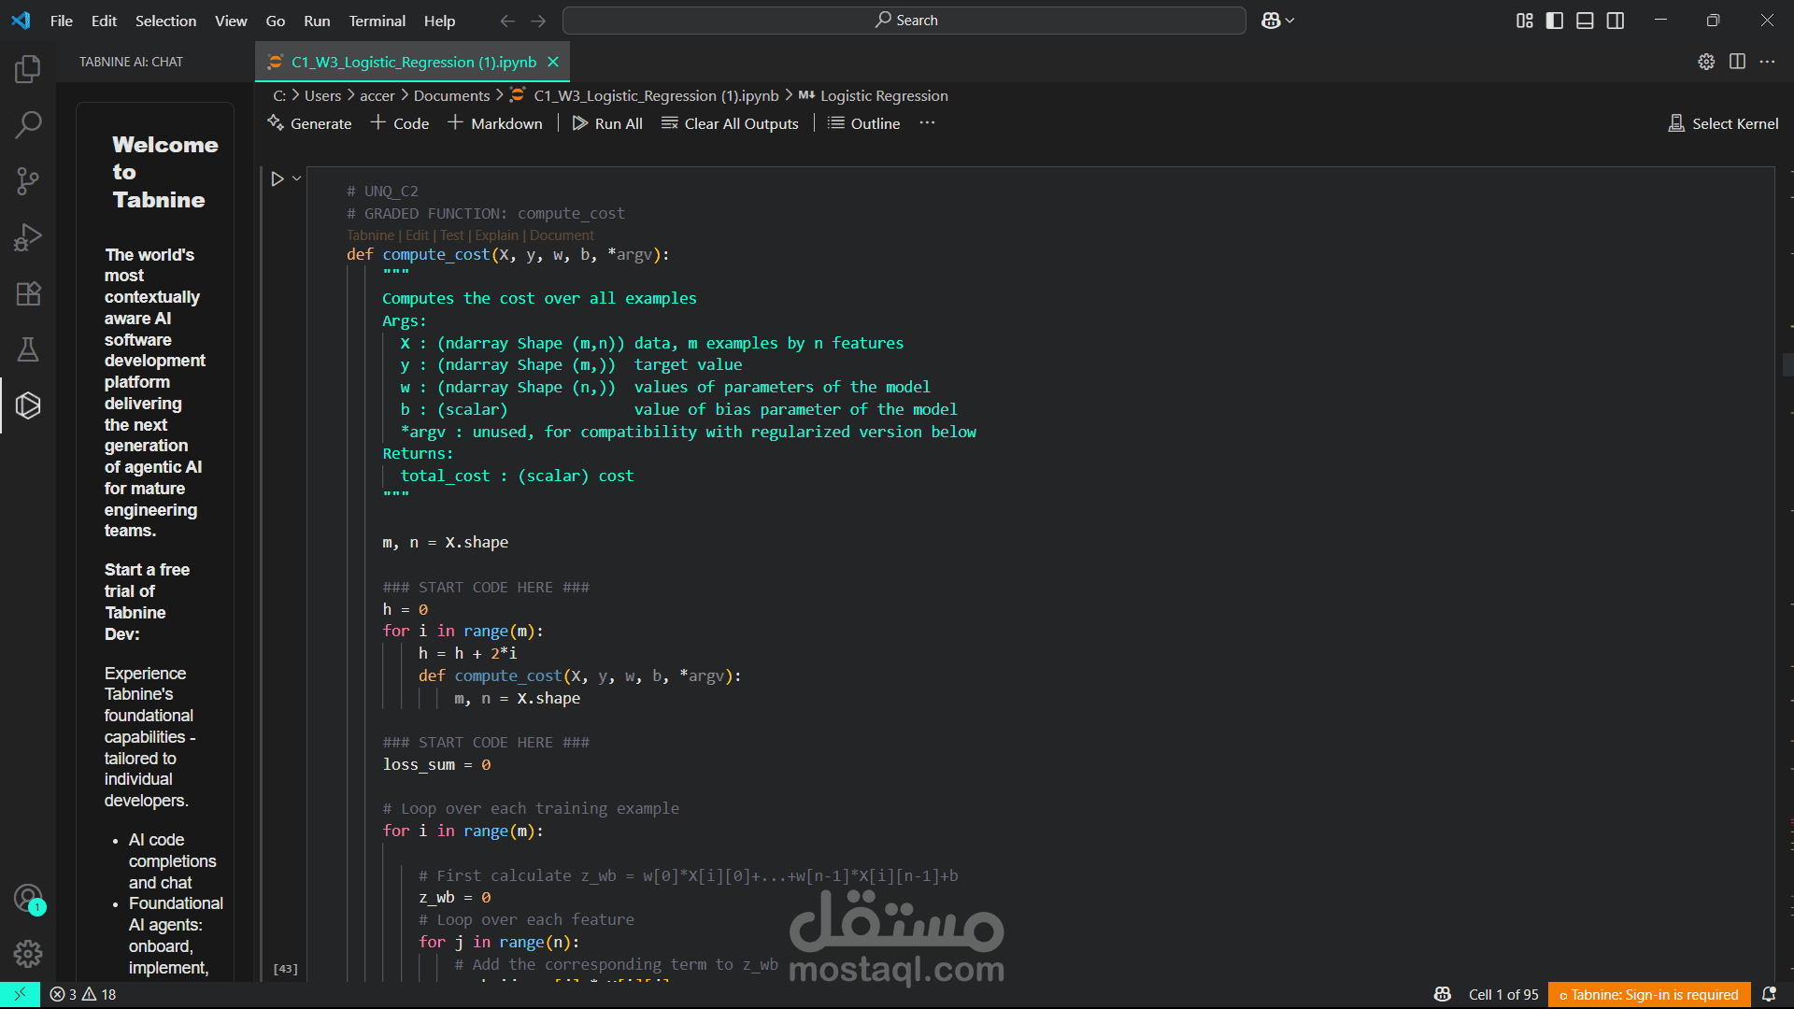The height and width of the screenshot is (1009, 1794).
Task: Split the editor to the right
Action: click(1737, 62)
